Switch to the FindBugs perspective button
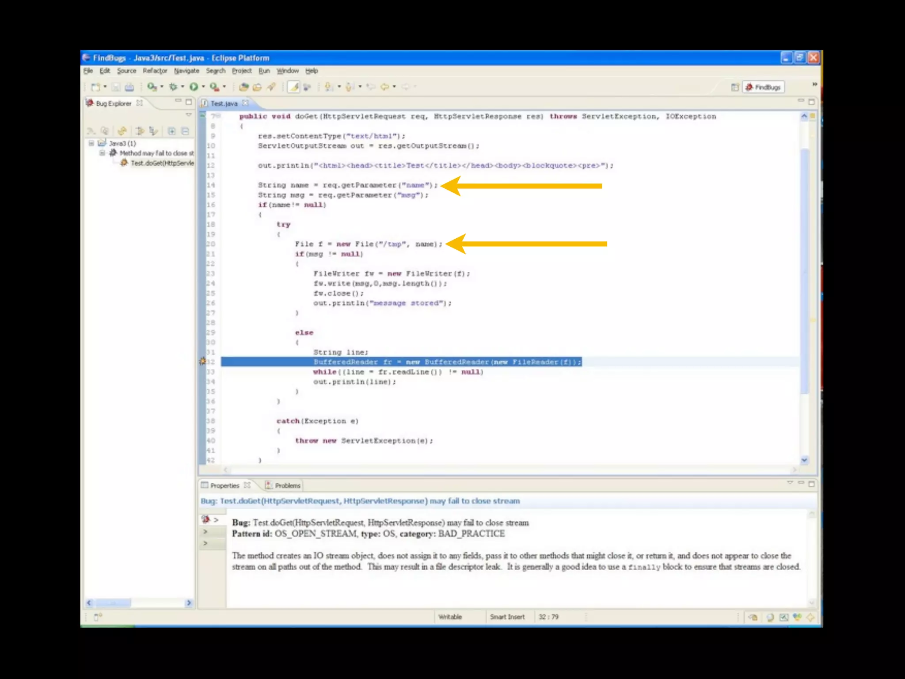This screenshot has height=679, width=905. click(x=764, y=87)
